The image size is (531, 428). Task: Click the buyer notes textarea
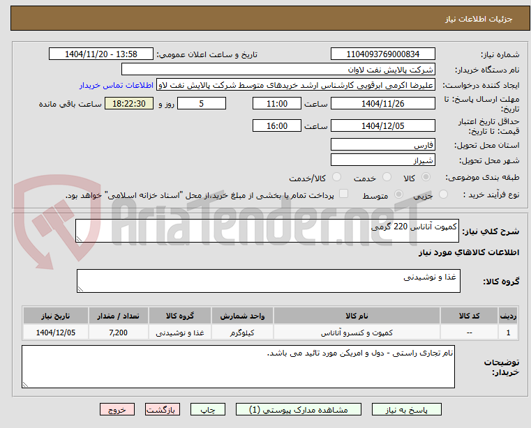click(238, 367)
